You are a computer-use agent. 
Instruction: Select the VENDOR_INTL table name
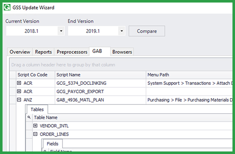(x=54, y=126)
